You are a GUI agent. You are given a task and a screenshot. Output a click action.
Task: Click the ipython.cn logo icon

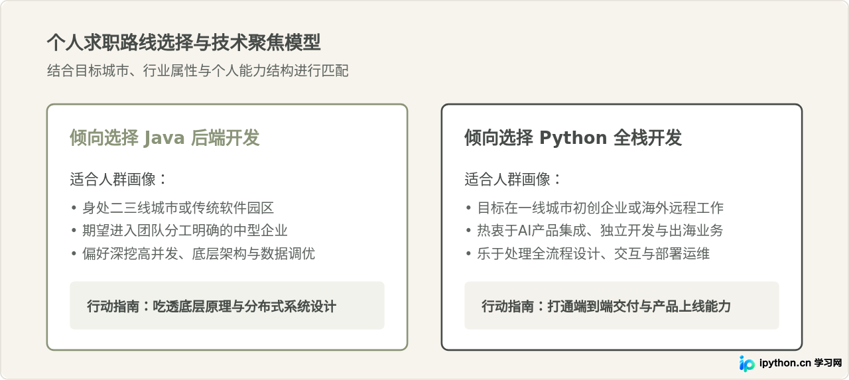click(747, 363)
